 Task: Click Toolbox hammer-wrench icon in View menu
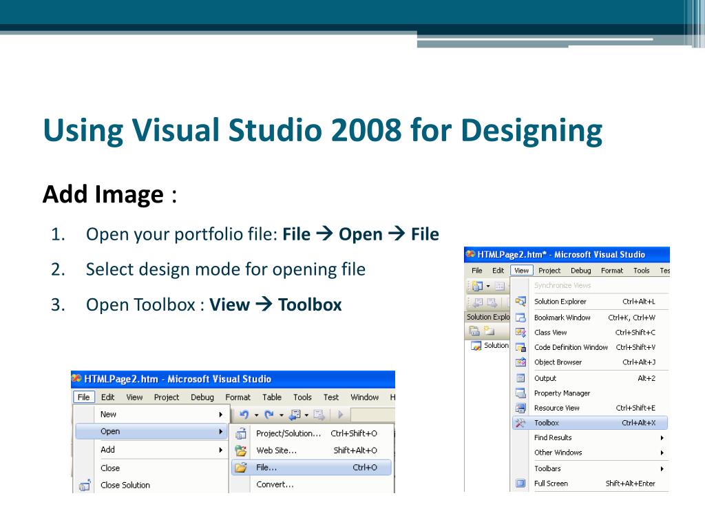pos(520,423)
